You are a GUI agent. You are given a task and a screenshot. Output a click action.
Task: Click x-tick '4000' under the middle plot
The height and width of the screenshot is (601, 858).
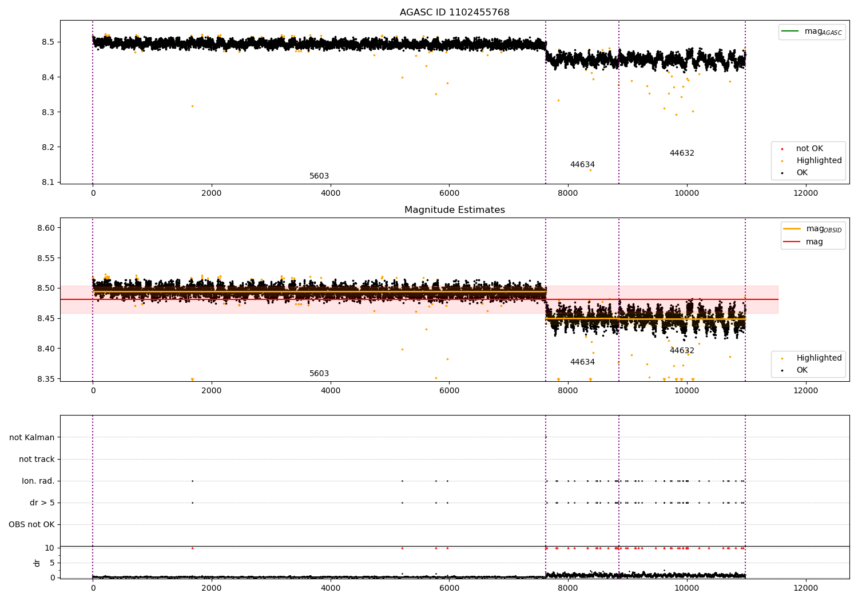331,391
